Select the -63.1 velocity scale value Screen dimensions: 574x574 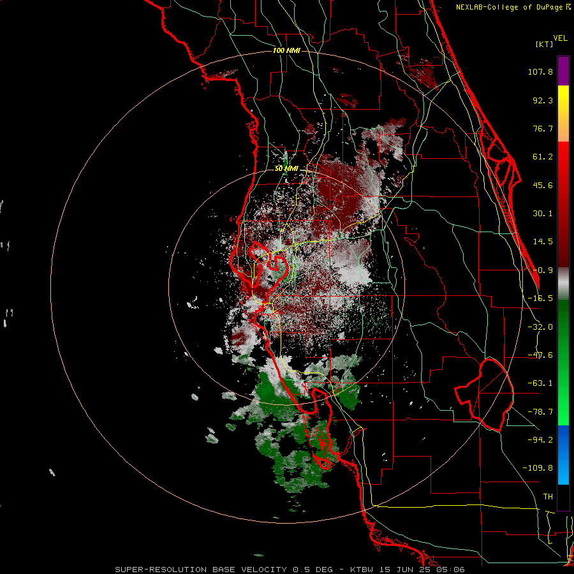click(540, 383)
